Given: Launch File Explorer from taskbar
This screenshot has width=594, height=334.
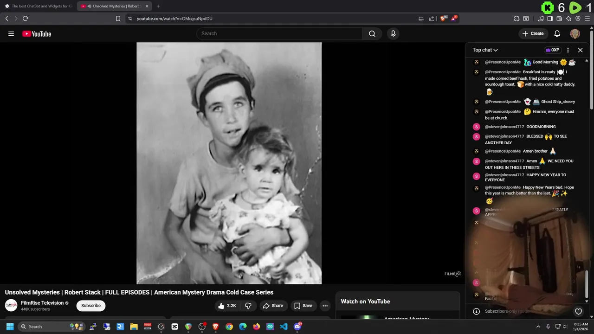Looking at the screenshot, I should [134, 327].
